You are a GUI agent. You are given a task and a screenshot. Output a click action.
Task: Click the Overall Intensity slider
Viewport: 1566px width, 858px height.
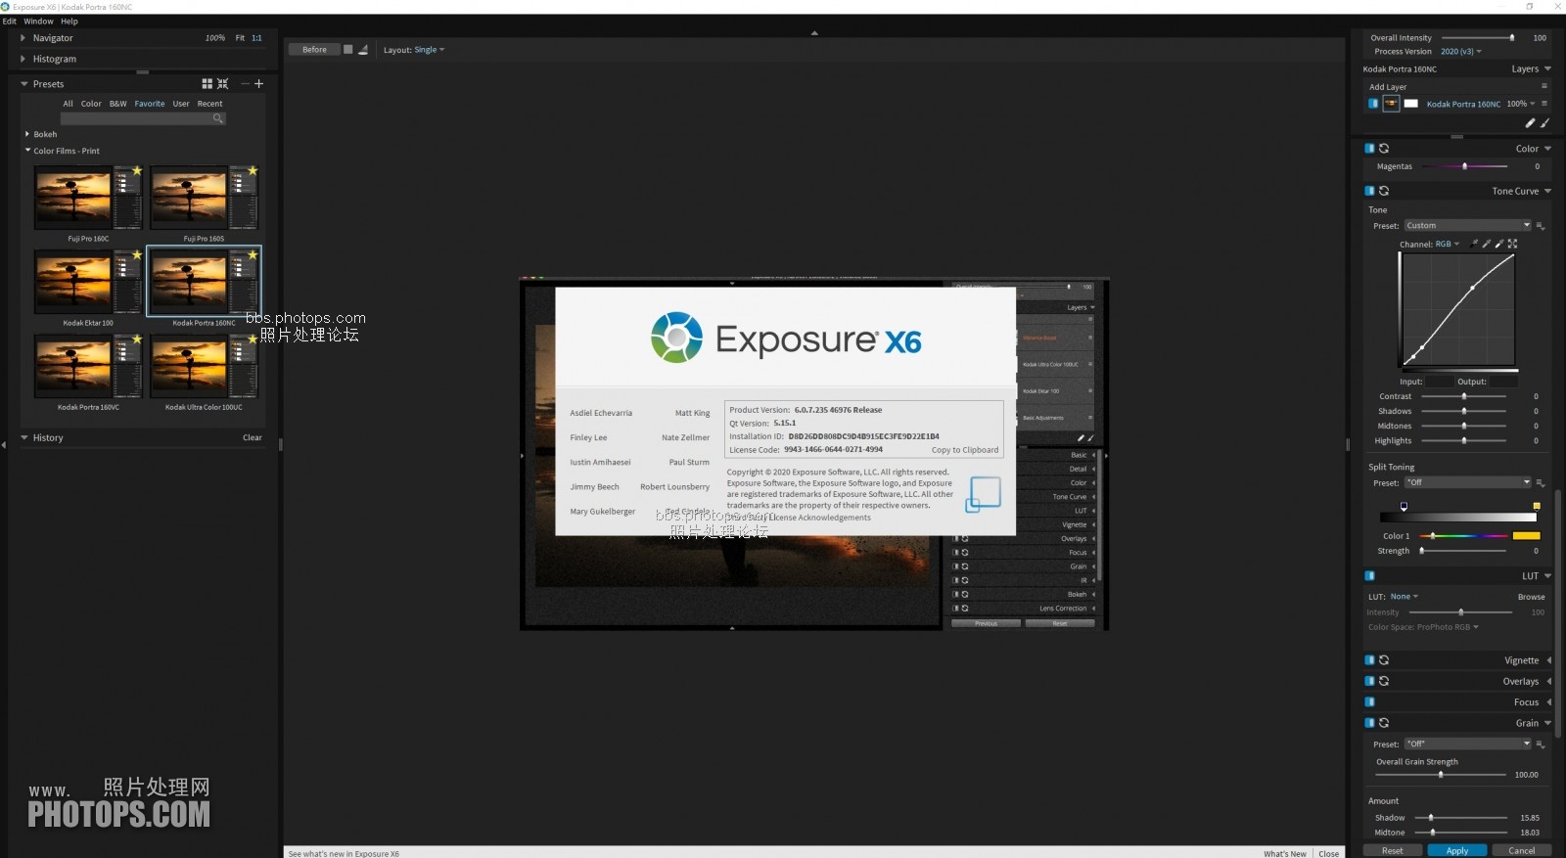[1478, 38]
